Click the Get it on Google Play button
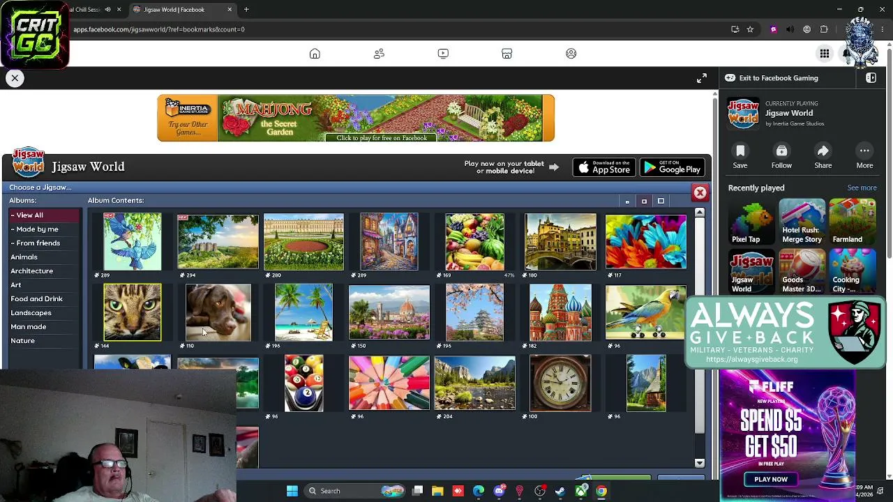This screenshot has width=893, height=502. pyautogui.click(x=672, y=167)
